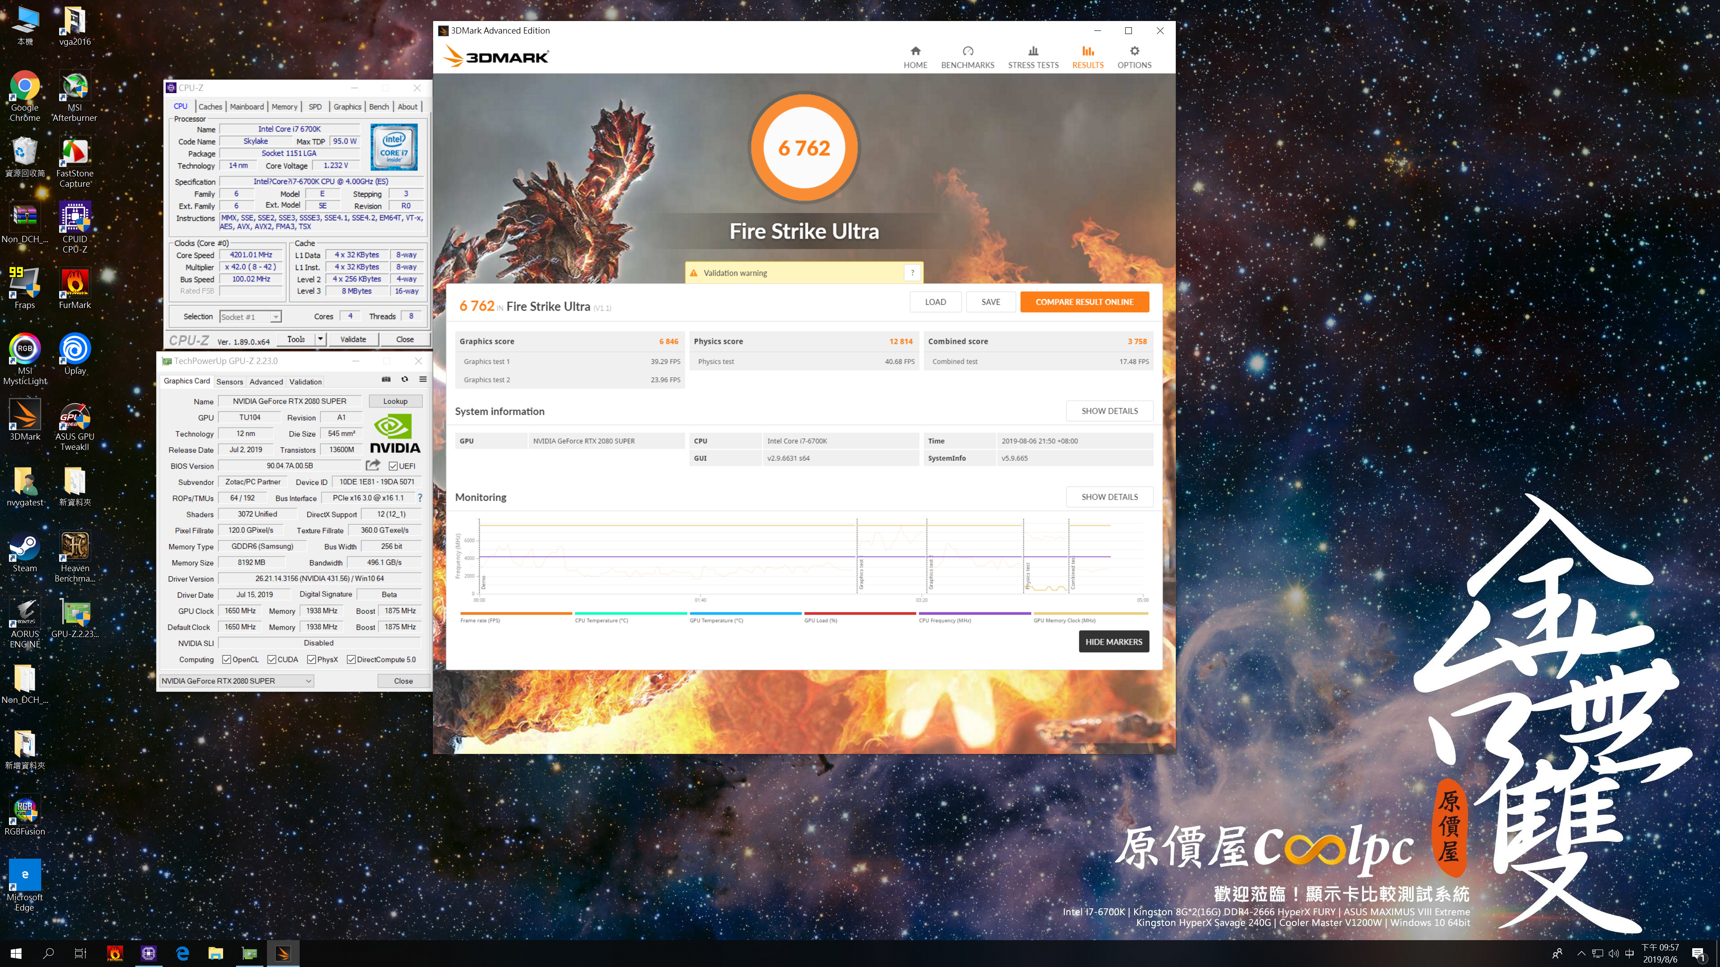The image size is (1720, 967).
Task: Toggle the PhysX checkbox in GPU-Z
Action: point(311,659)
